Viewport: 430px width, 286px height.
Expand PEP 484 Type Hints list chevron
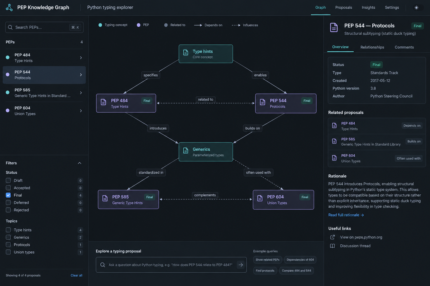pyautogui.click(x=81, y=58)
